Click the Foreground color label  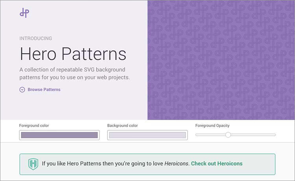click(34, 126)
